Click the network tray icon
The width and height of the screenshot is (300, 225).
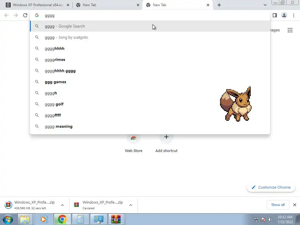[256, 219]
